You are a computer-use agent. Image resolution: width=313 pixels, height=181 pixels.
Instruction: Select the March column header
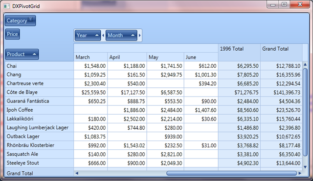tap(90, 57)
